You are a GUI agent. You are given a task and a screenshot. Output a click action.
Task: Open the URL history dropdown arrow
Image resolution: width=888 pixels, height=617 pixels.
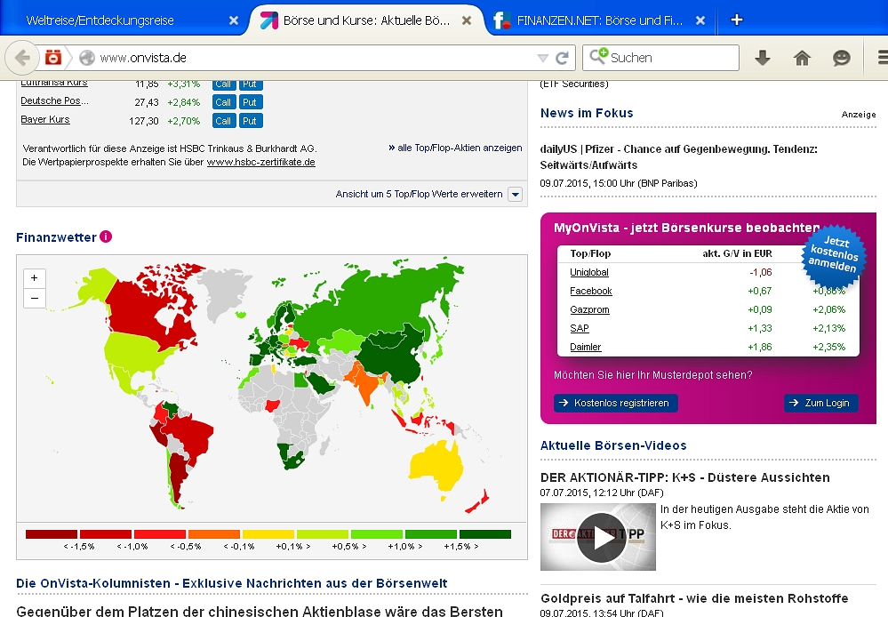coord(542,58)
